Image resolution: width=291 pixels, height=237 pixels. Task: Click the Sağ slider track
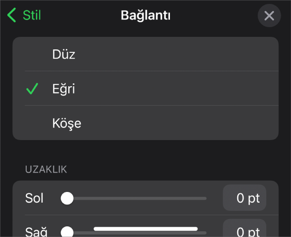pyautogui.click(x=145, y=233)
